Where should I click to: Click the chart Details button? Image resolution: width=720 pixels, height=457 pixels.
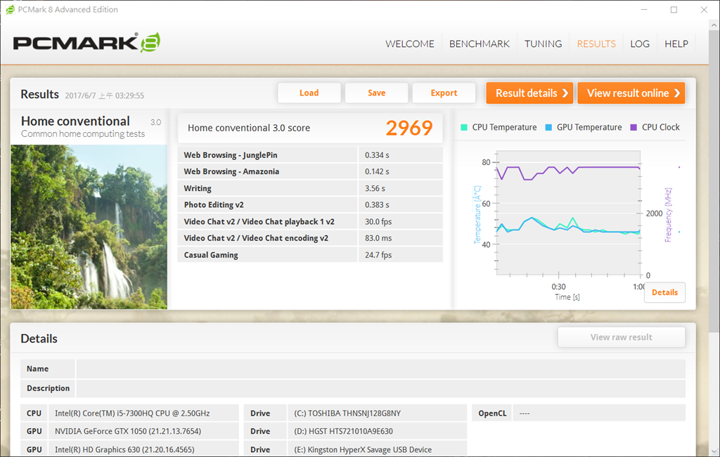[664, 292]
